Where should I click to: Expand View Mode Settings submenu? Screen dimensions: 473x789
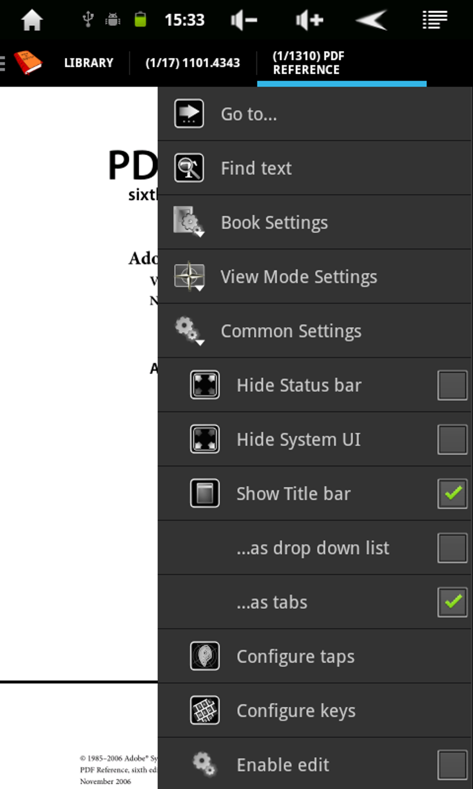(x=298, y=277)
